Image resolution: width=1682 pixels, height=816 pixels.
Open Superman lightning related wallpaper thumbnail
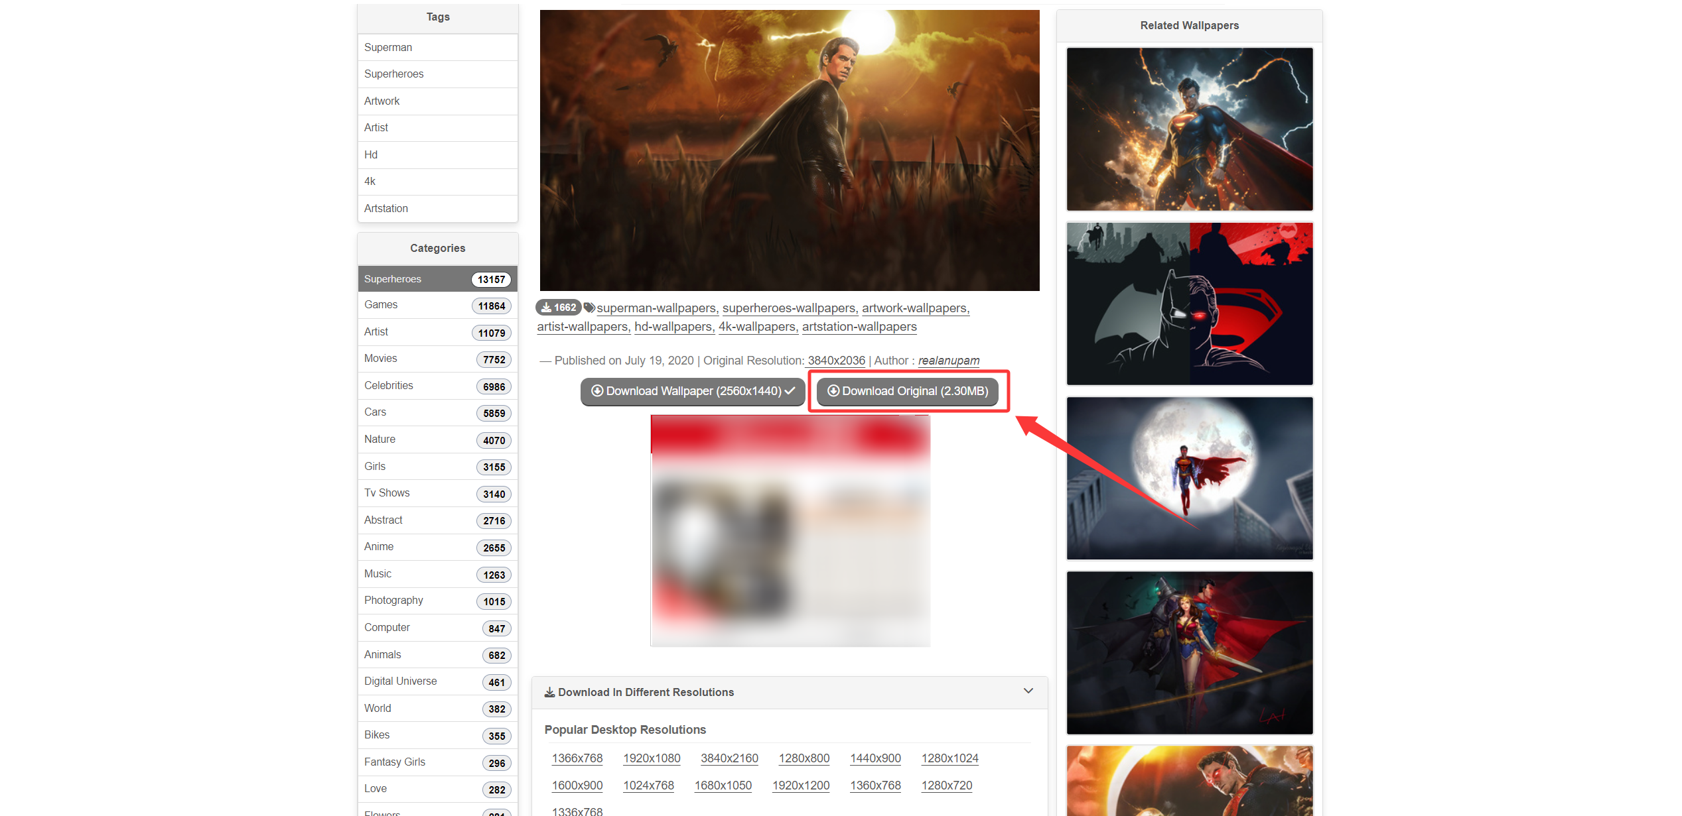point(1189,129)
